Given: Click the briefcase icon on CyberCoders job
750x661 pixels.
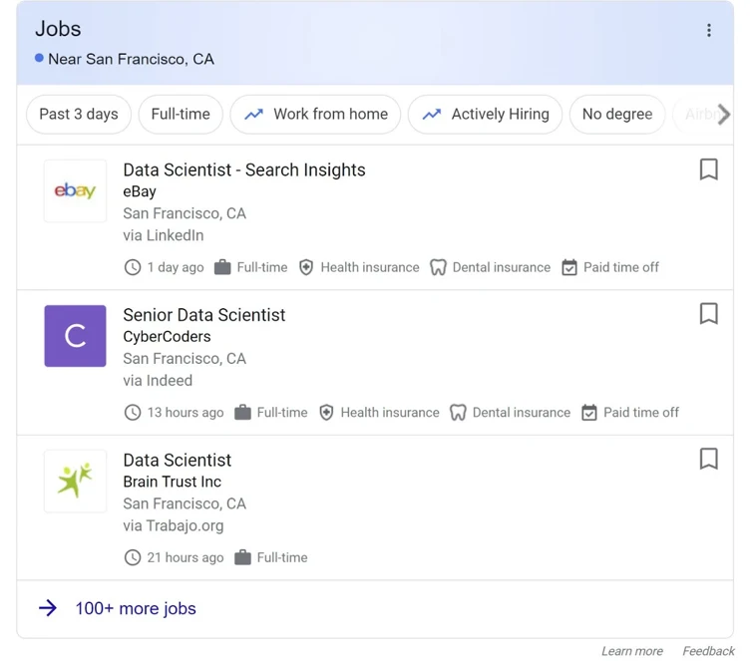Looking at the screenshot, I should click(x=242, y=413).
